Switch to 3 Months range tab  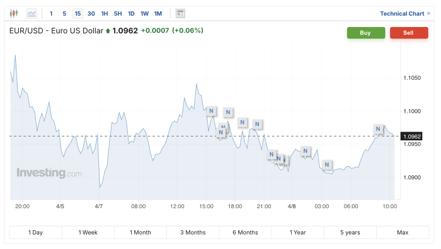click(193, 233)
